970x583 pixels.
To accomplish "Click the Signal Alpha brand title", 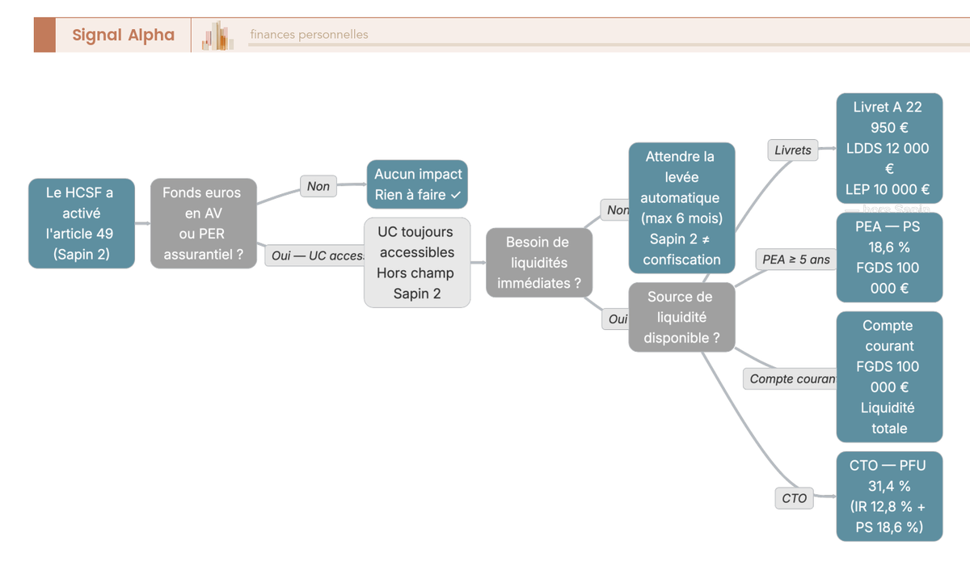I will 123,35.
